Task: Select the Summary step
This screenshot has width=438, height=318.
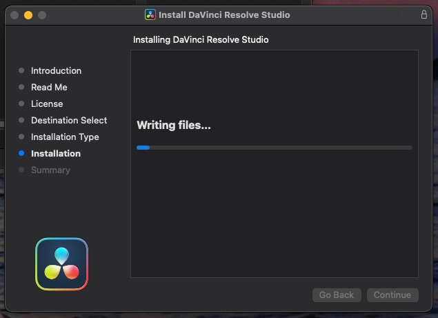Action: (50, 170)
